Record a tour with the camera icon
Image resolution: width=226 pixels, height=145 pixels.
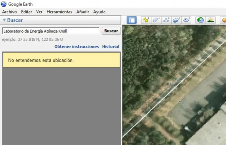pos(186,20)
